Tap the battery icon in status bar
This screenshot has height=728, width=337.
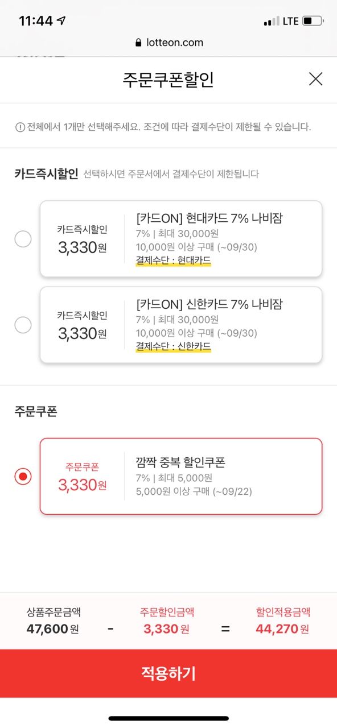(x=313, y=21)
